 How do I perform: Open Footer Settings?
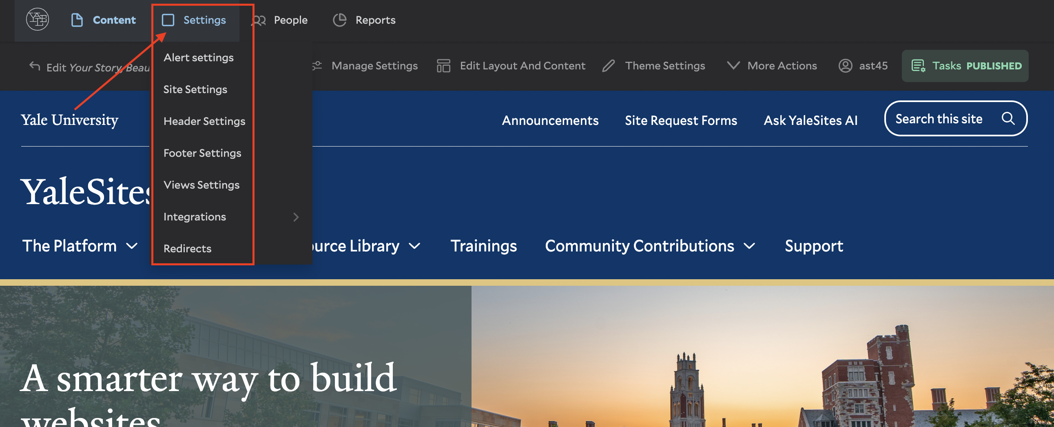click(202, 153)
